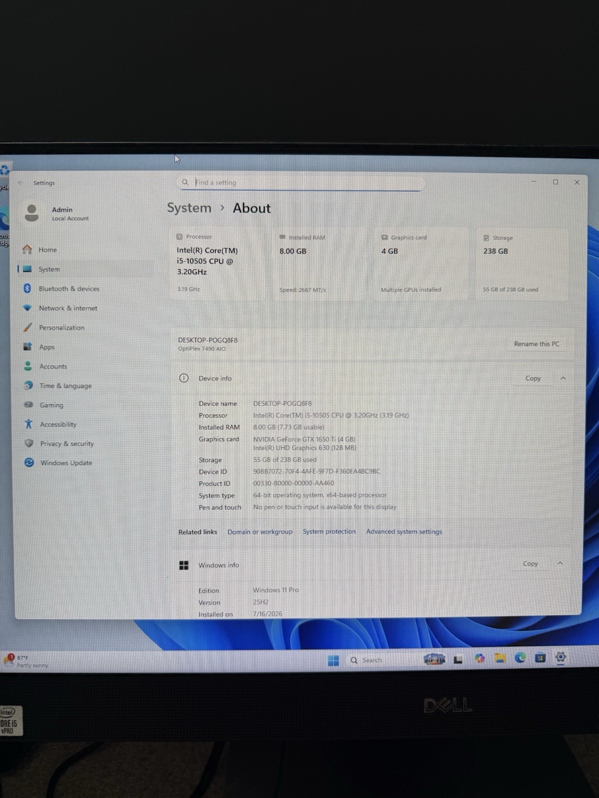Click the Installed RAM summary card
This screenshot has width=599, height=798.
(x=318, y=263)
